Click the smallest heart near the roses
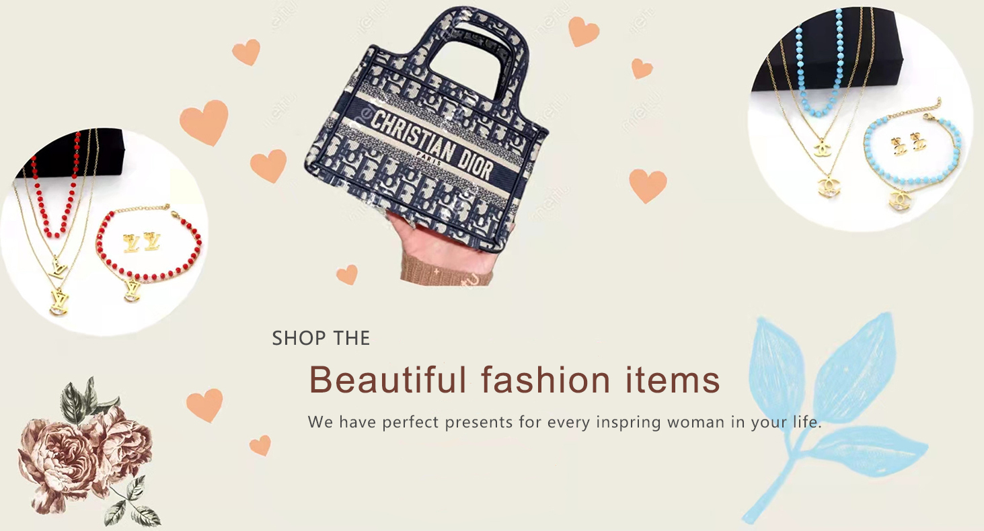 pos(260,445)
